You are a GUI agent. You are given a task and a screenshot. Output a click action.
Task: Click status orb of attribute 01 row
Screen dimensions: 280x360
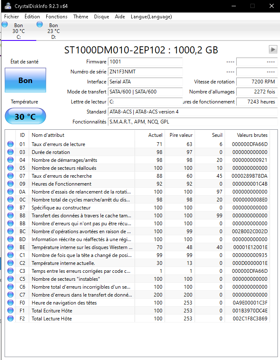(10, 144)
